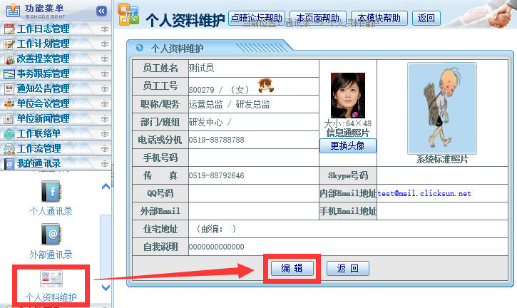Click the 工作联络单 menu icon

click(9, 133)
